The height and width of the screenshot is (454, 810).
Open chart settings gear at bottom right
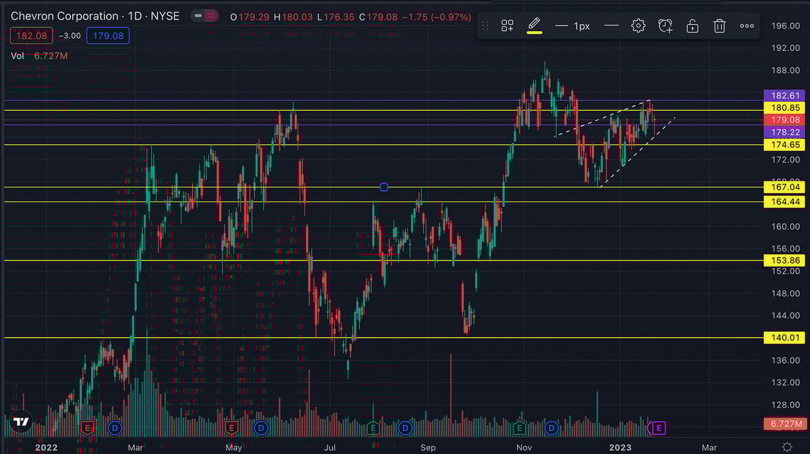point(787,447)
